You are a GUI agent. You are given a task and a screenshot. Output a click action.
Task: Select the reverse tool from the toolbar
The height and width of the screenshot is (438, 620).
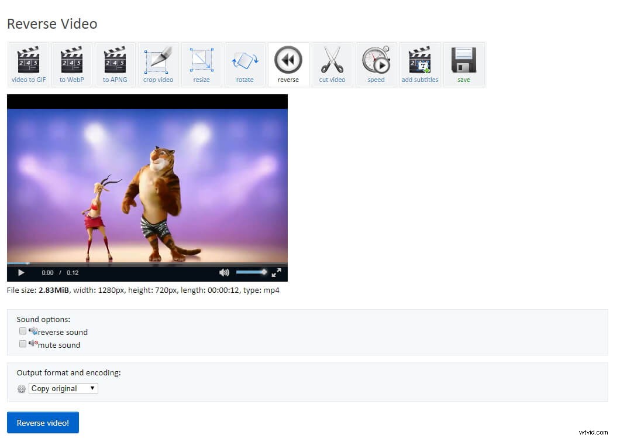click(288, 63)
